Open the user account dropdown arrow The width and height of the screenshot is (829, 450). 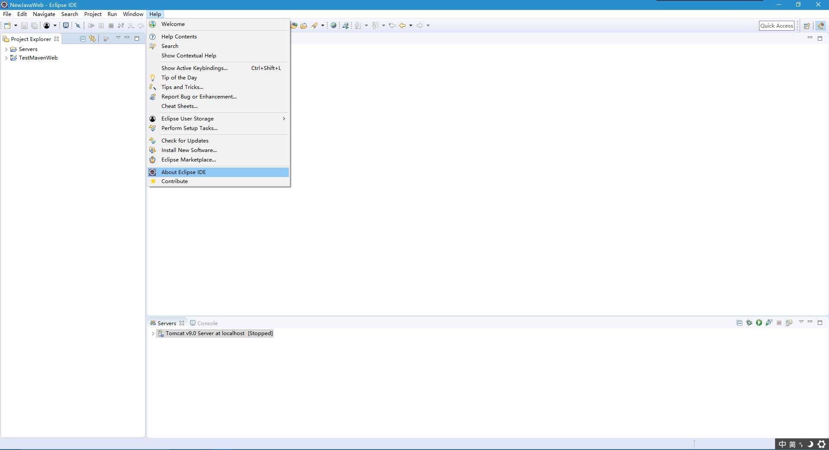click(x=55, y=25)
